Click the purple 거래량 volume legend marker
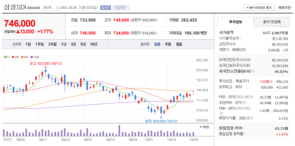Screen dimensions: 295x146 [200, 127]
